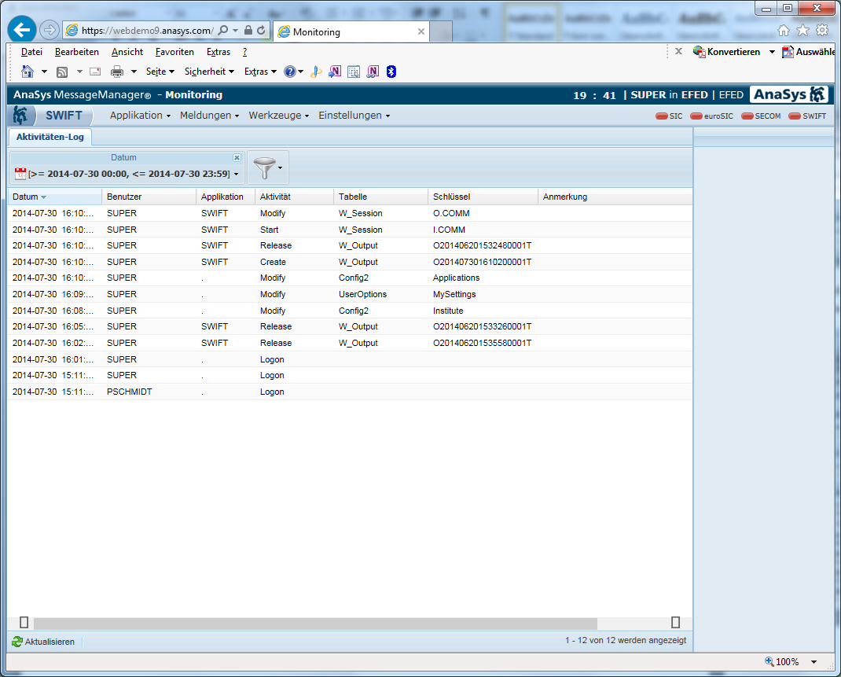Open the favorites star icon
The image size is (841, 677).
[x=803, y=31]
